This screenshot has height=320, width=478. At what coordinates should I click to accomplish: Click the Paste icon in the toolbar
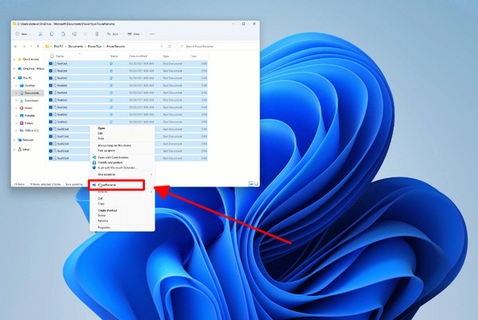coord(63,34)
